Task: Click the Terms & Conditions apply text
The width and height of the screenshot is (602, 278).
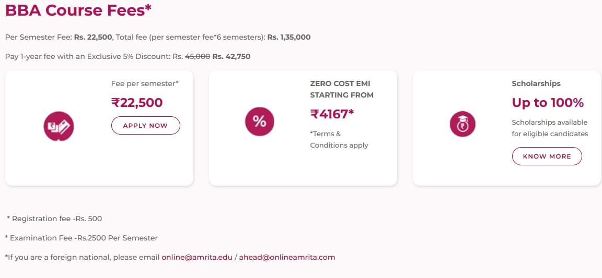Action: pyautogui.click(x=339, y=139)
